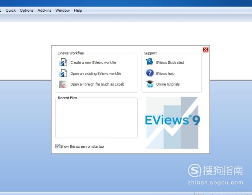The width and height of the screenshot is (252, 195).
Task: Open the Help menu
Action: click(x=78, y=10)
